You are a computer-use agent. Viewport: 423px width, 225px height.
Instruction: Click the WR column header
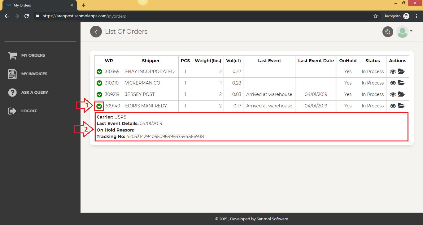(109, 61)
